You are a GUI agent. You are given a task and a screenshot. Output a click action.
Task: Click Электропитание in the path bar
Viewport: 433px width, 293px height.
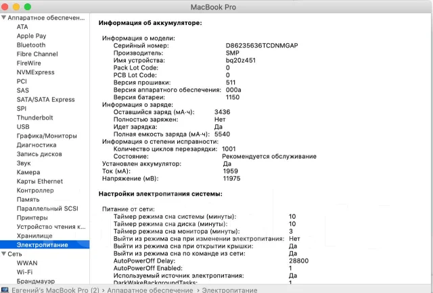[229, 290]
